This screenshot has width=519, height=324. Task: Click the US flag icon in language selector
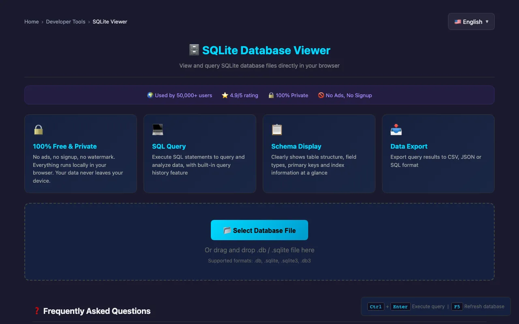click(458, 22)
